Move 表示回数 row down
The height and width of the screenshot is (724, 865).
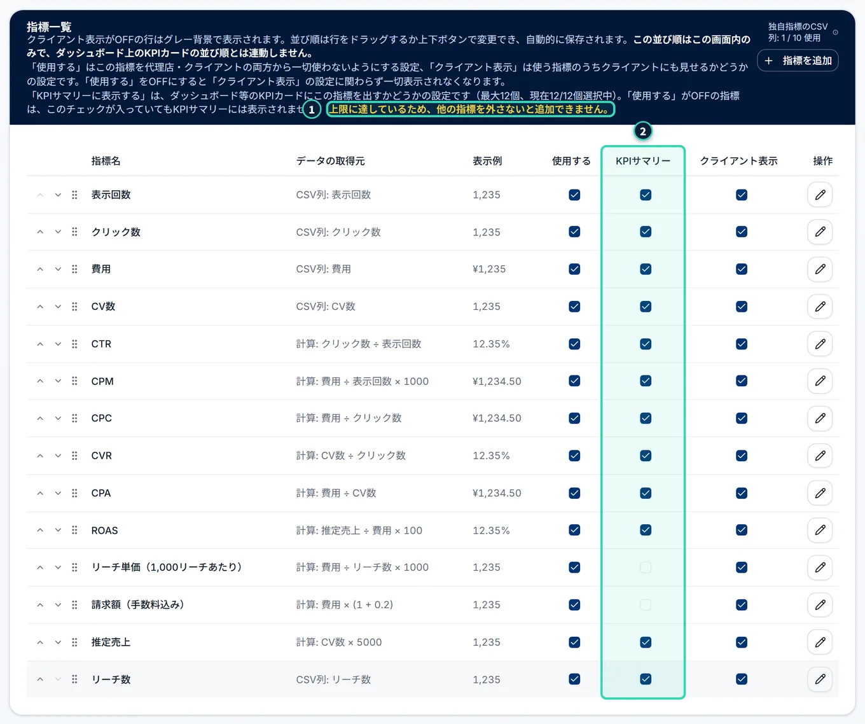(x=58, y=195)
